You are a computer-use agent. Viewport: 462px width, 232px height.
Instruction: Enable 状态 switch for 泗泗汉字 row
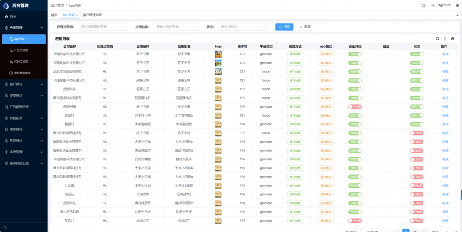pyautogui.click(x=417, y=221)
